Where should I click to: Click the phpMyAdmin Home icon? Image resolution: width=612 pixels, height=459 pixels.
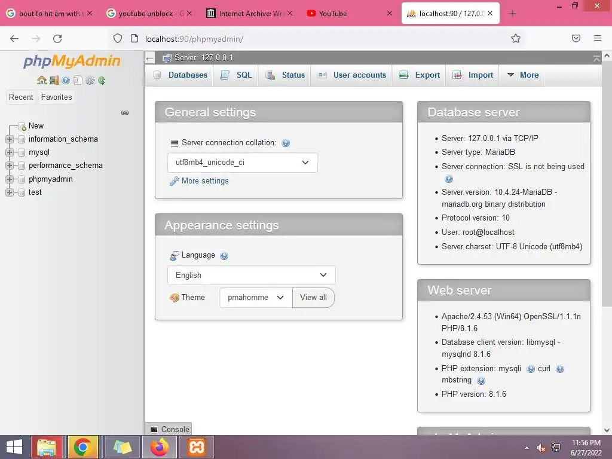(x=42, y=81)
